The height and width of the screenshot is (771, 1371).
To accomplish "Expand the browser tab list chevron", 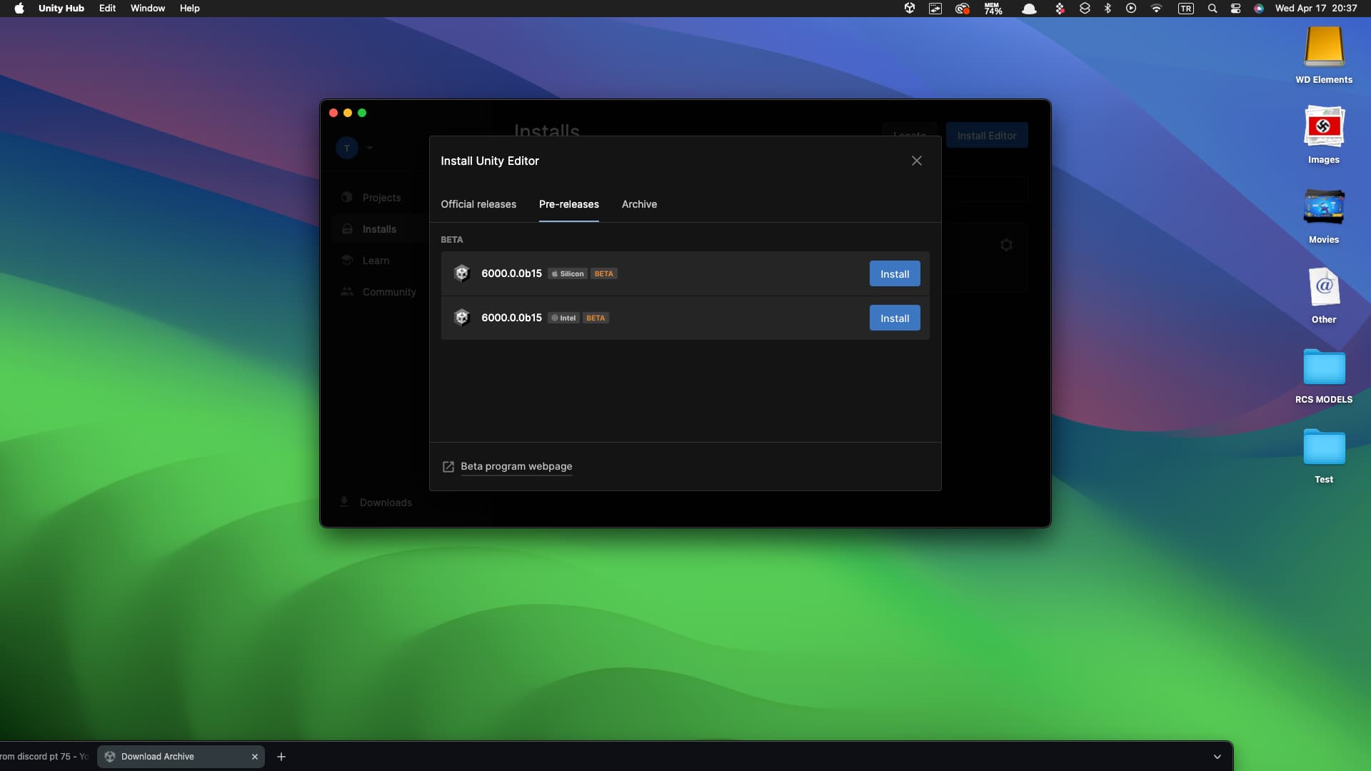I will tap(1217, 757).
